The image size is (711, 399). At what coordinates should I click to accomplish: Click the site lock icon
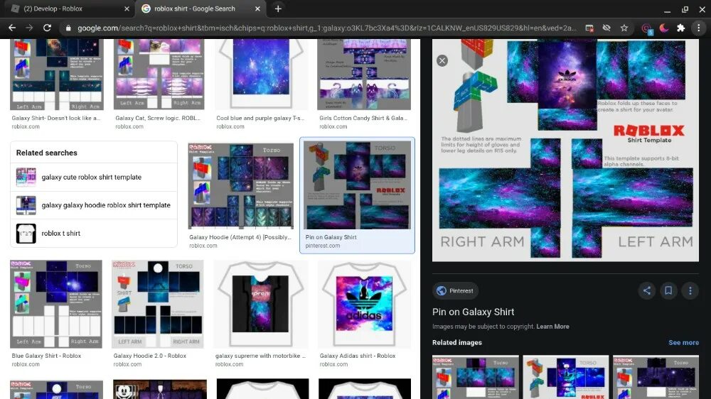coord(68,28)
